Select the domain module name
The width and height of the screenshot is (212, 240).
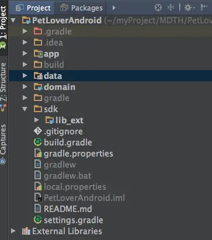pos(60,87)
